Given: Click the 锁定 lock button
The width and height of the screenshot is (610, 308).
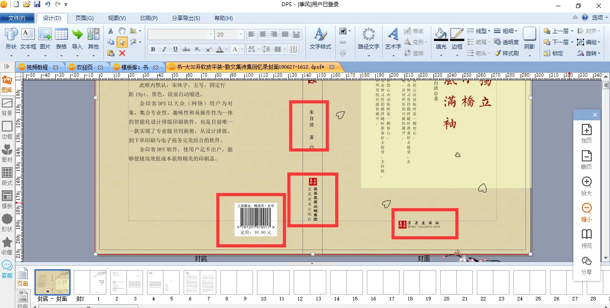Looking at the screenshot, I should pos(553,53).
